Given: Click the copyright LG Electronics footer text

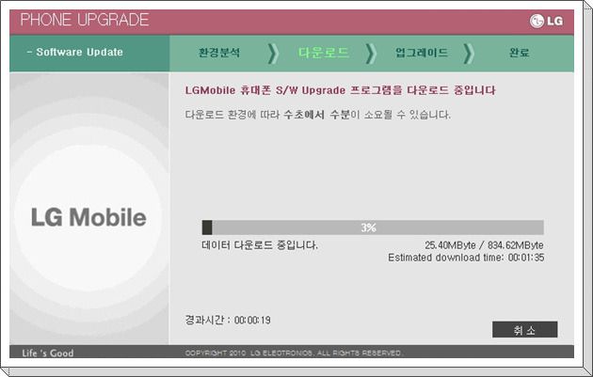Looking at the screenshot, I should point(294,353).
